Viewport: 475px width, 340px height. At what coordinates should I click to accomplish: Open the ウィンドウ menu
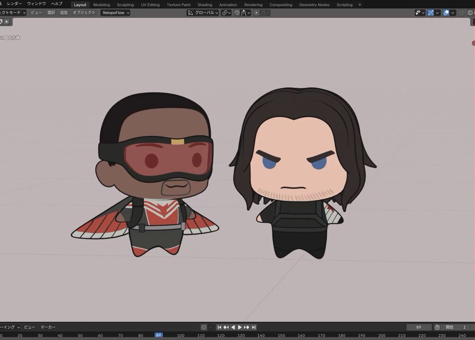[36, 4]
